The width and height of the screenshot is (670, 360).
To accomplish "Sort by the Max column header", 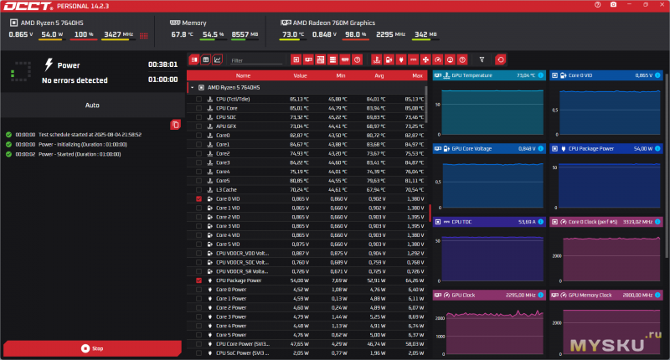I will pyautogui.click(x=417, y=75).
